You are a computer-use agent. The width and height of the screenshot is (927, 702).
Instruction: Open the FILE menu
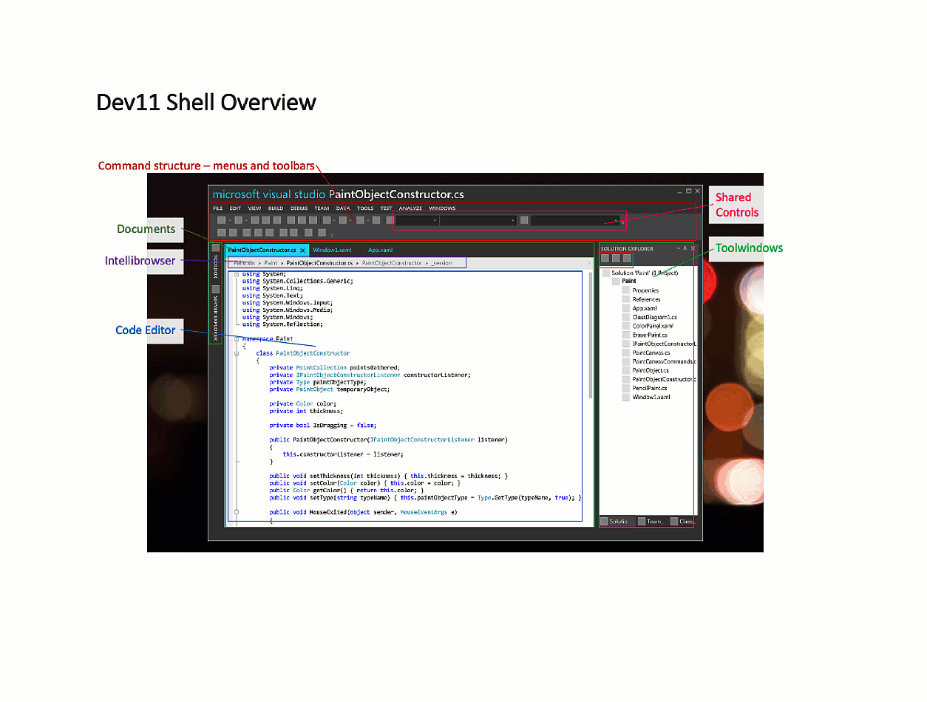[218, 208]
